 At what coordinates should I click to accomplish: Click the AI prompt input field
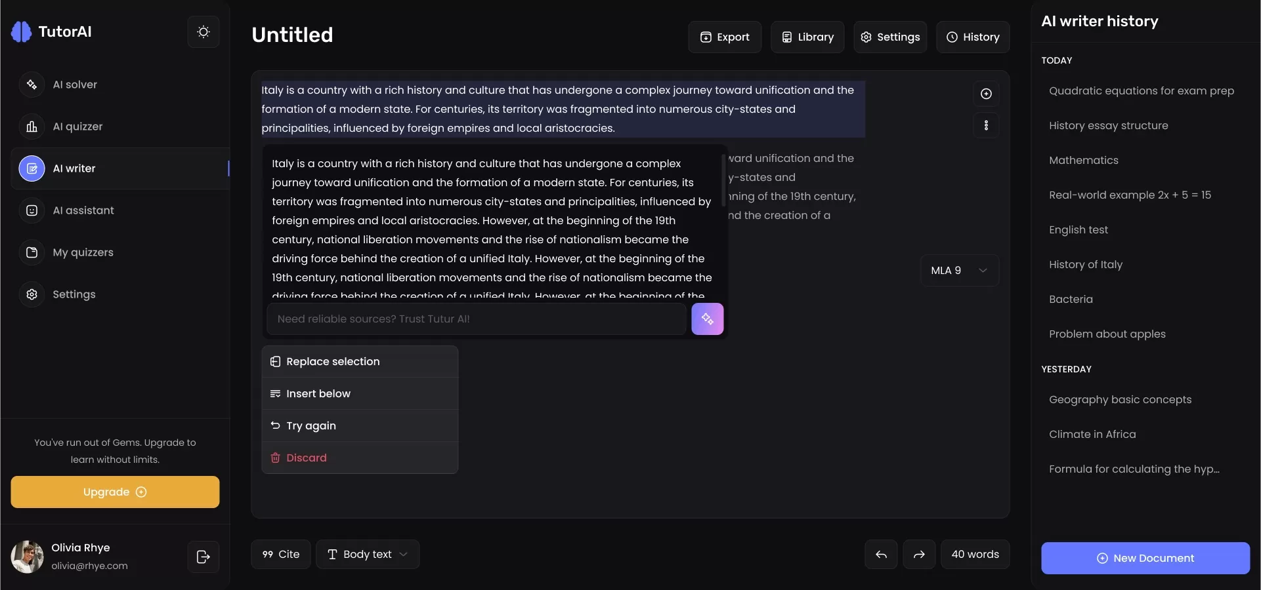coord(477,319)
